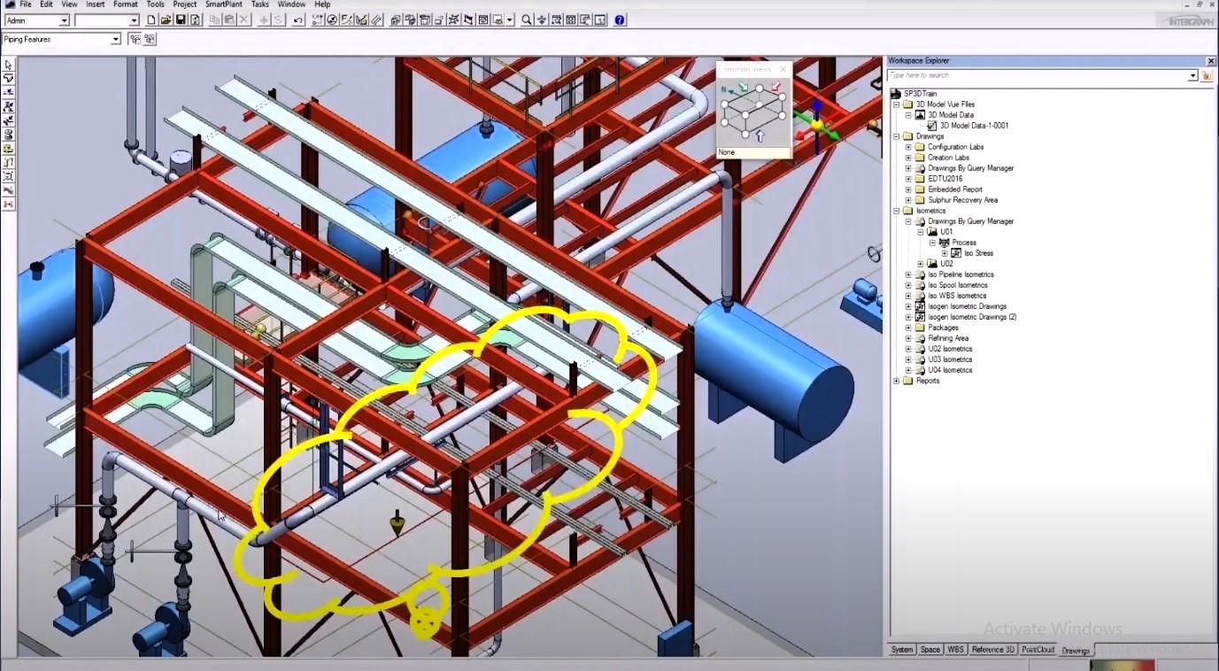Expand the Iso Stress node
The width and height of the screenshot is (1219, 671).
[945, 252]
